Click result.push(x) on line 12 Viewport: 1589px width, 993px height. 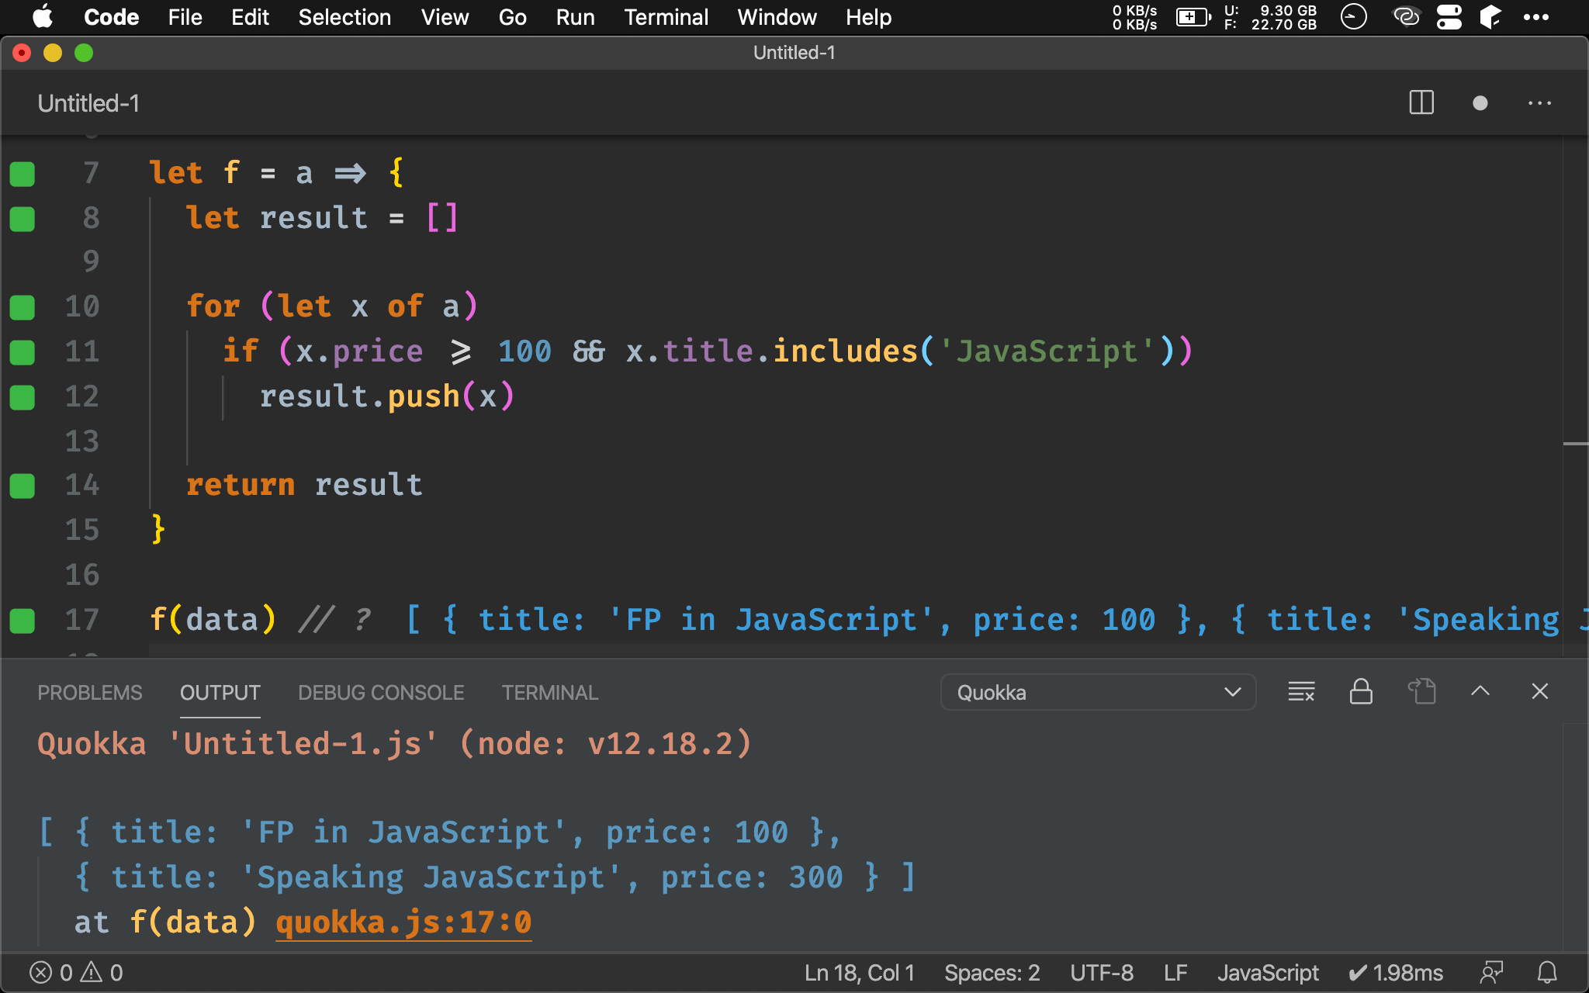tap(386, 397)
